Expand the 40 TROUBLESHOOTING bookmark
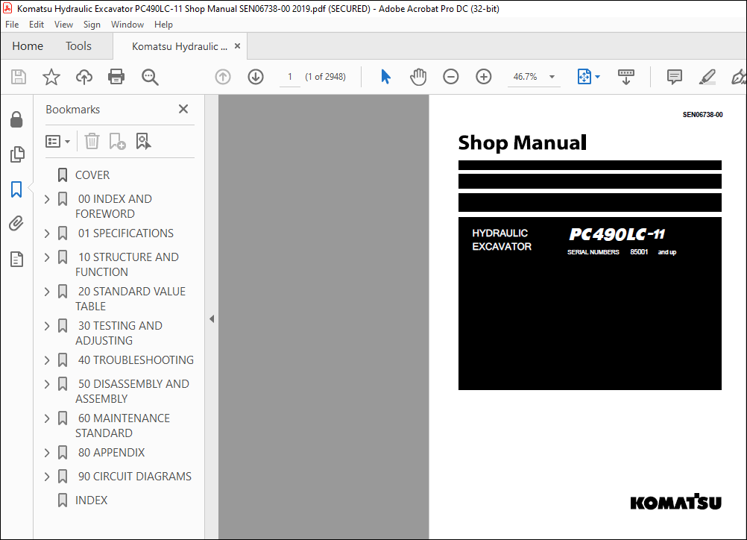747x540 pixels. click(x=47, y=360)
